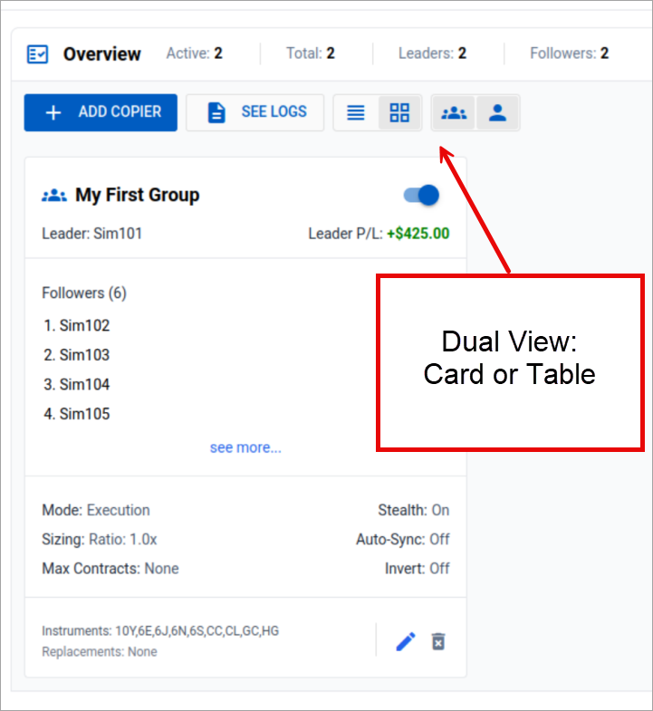Click the My First Group title
This screenshot has width=653, height=711.
[x=137, y=195]
